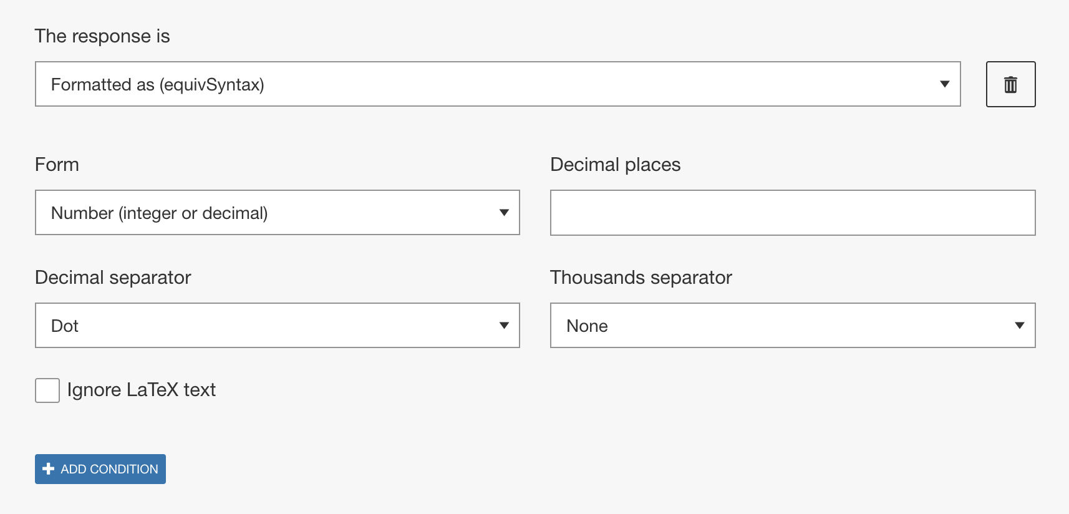The height and width of the screenshot is (514, 1069).
Task: Click the plus icon on Add Condition
Action: [x=49, y=469]
